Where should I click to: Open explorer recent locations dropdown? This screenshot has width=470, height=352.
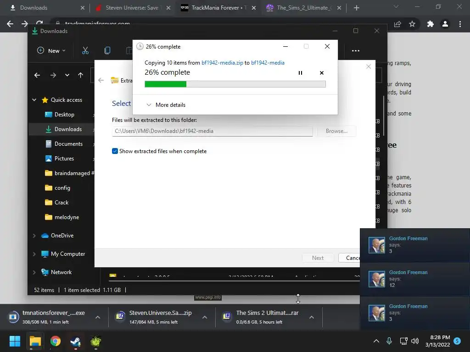[x=67, y=75]
